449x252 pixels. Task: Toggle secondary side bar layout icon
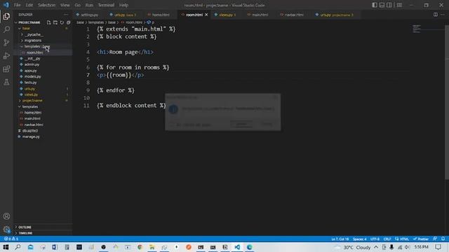tap(389, 5)
